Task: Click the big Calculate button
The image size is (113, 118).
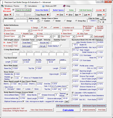Action: pyautogui.click(x=68, y=110)
